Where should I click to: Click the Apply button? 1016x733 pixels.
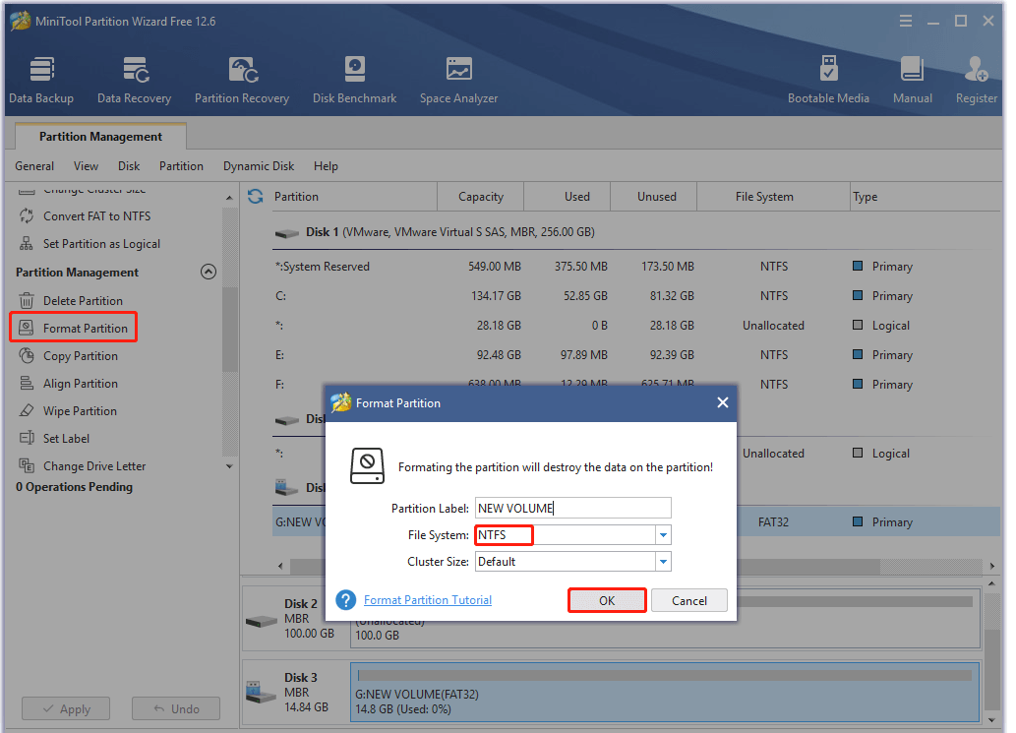[66, 709]
